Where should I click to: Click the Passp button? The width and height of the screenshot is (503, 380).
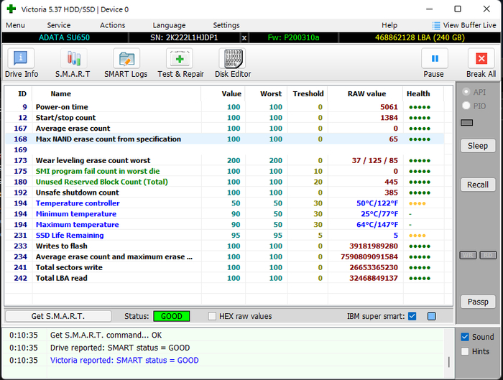point(478,302)
